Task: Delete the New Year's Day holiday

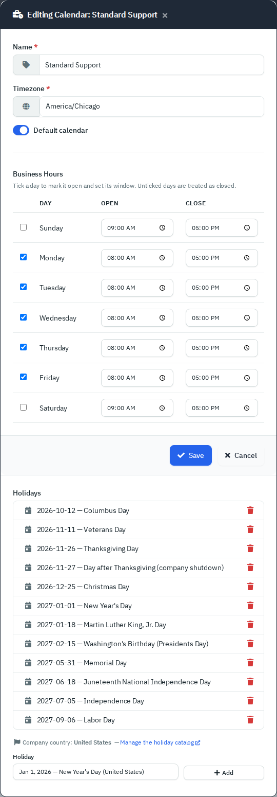Action: (250, 606)
